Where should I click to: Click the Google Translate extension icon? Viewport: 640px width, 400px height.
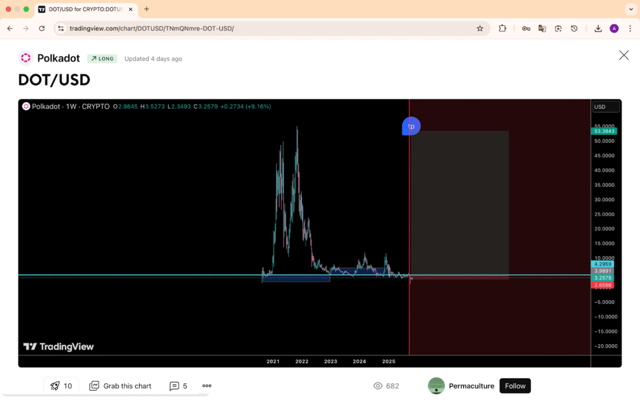542,28
